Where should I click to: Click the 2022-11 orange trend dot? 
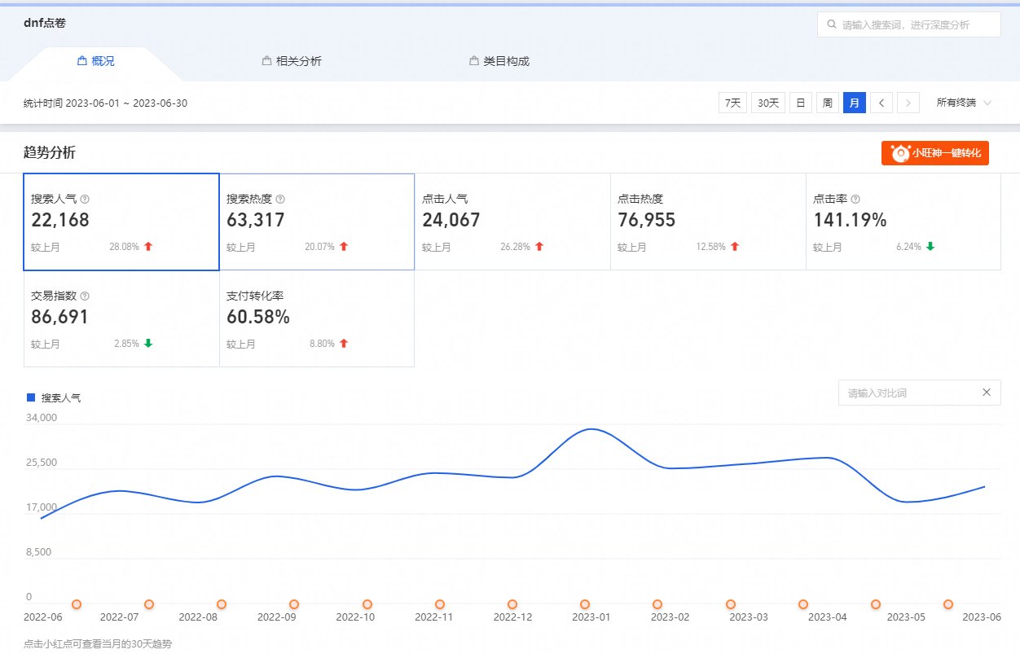click(440, 604)
